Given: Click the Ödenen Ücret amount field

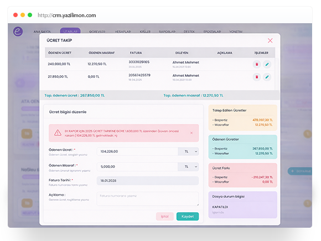Looking at the screenshot, I should click(x=137, y=151).
